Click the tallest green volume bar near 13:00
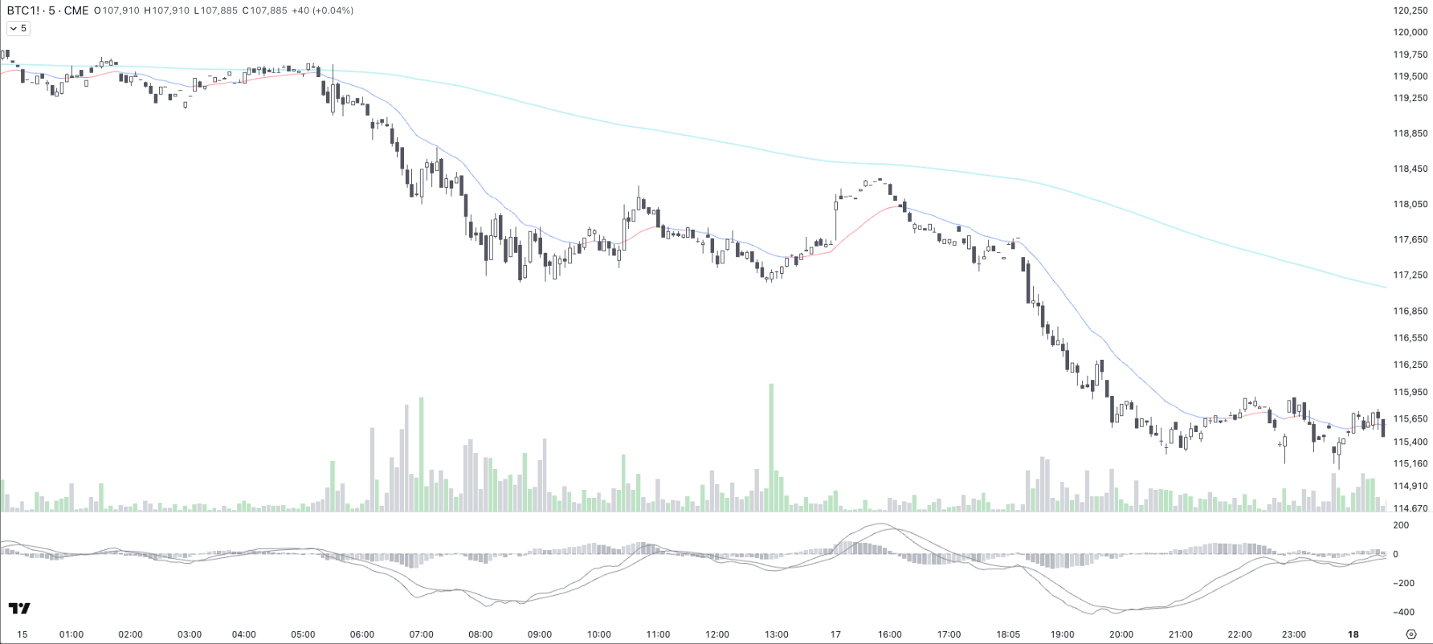 tap(771, 447)
